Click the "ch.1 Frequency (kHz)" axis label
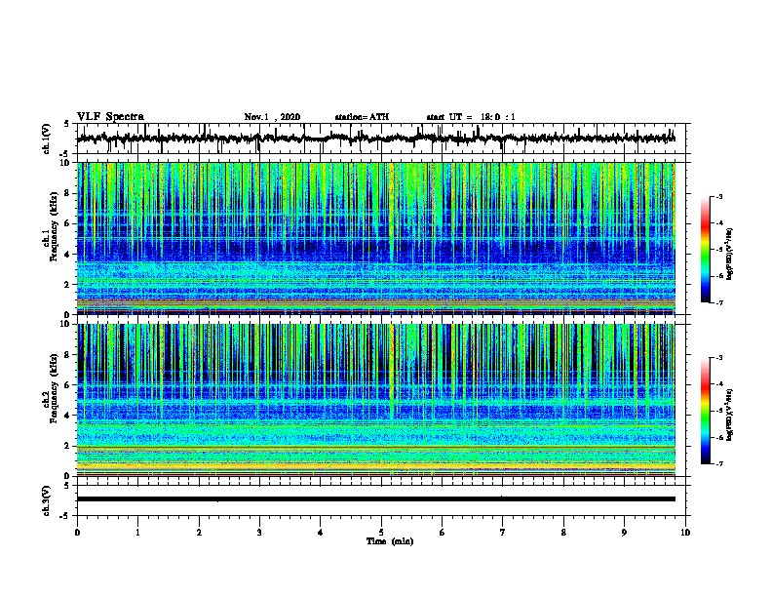772x597 pixels. [51, 226]
